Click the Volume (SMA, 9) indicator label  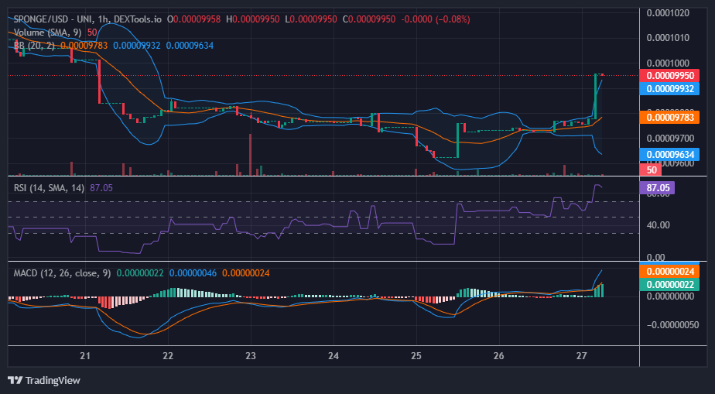click(x=49, y=33)
